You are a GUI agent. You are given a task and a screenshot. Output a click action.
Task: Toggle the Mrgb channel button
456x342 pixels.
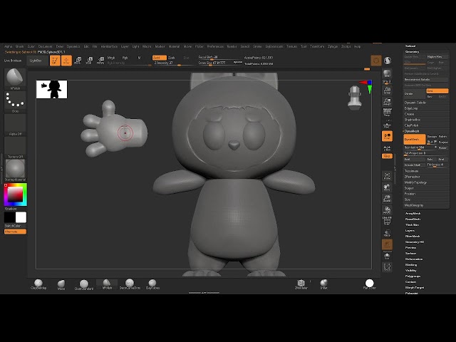tap(111, 58)
